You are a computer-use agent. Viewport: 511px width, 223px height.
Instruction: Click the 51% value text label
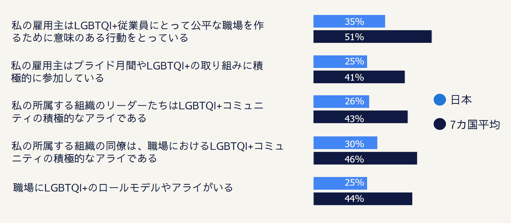coord(354,37)
